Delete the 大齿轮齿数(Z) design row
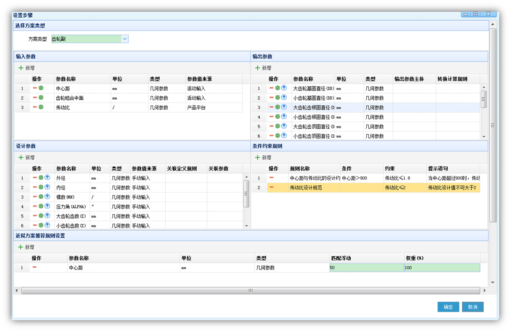 click(x=35, y=216)
